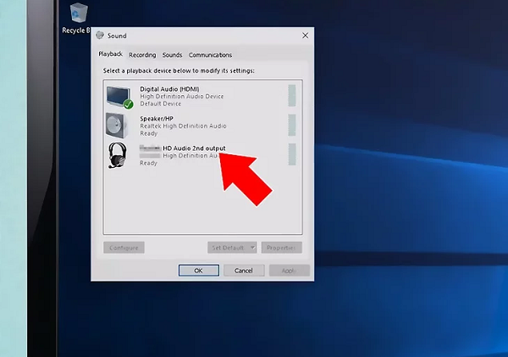508x357 pixels.
Task: Click the level meter beside Digital Audio (HDMI)
Action: [292, 94]
